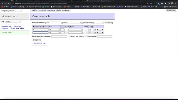
Task: Move the second column row down
Action: coord(100,33)
